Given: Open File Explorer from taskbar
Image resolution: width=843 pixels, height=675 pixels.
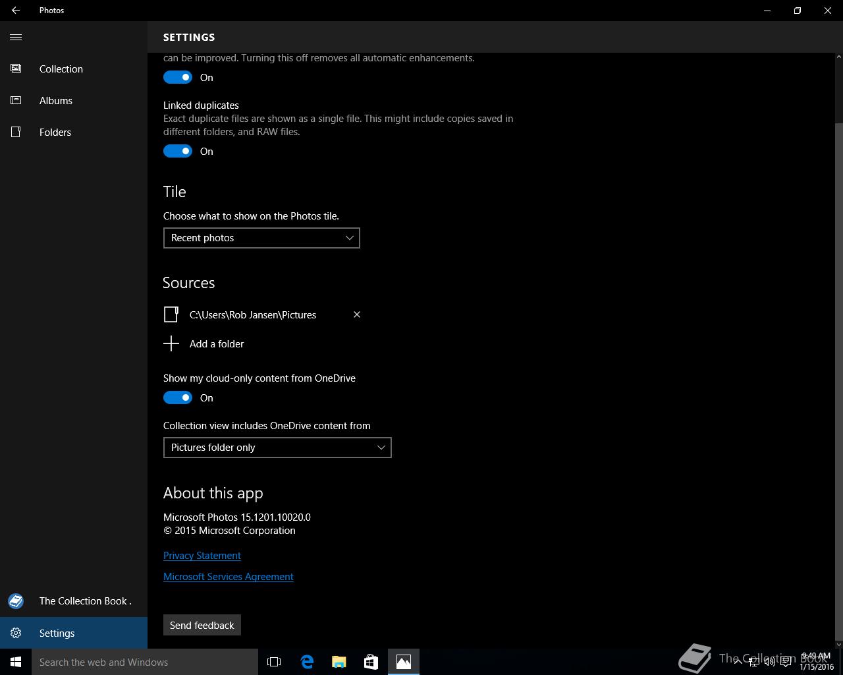Looking at the screenshot, I should (339, 662).
